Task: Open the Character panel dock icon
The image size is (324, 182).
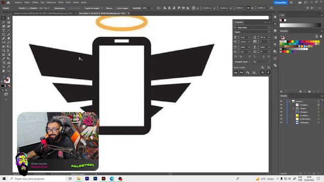Action: coord(275,24)
